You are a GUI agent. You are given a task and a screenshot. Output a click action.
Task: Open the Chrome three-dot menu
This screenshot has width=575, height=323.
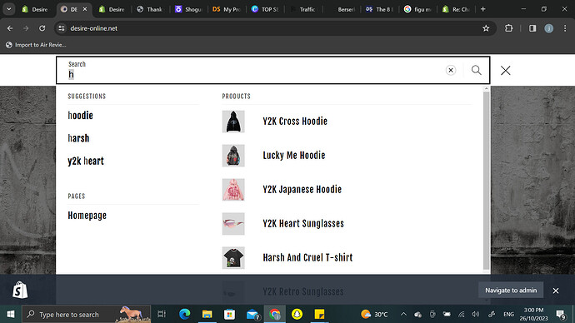coord(565,28)
